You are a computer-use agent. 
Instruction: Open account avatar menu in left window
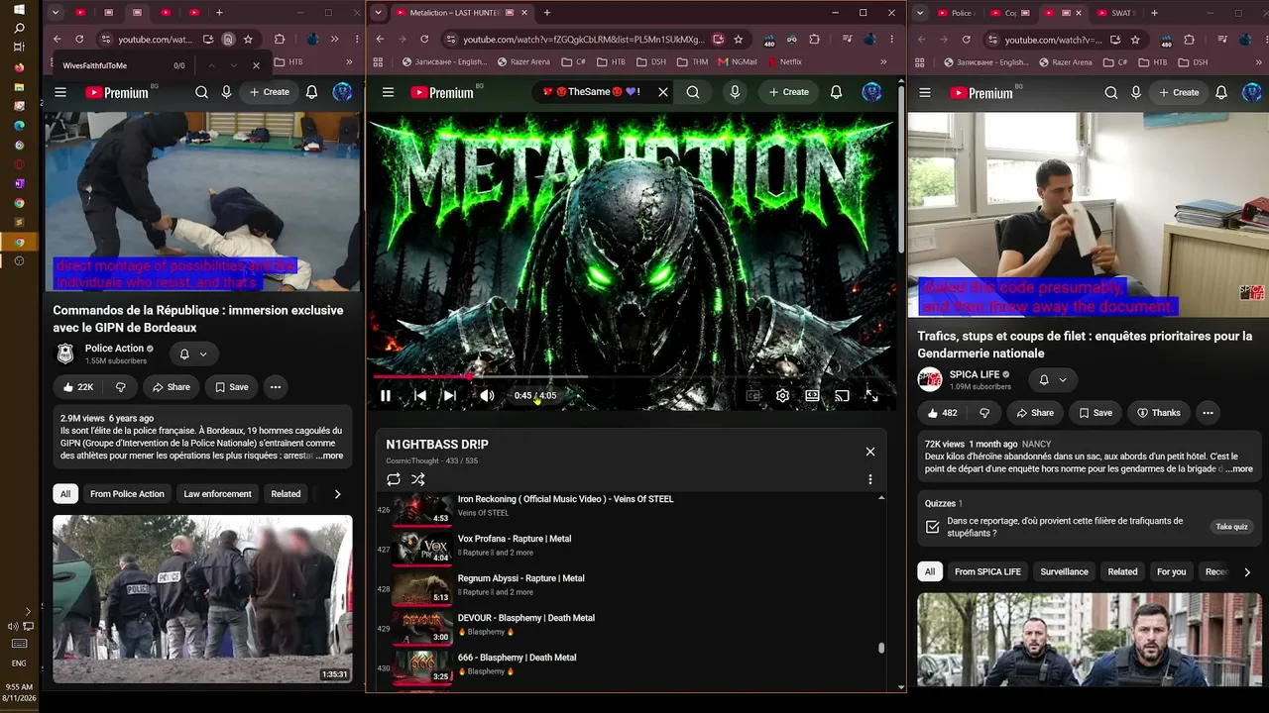point(342,92)
